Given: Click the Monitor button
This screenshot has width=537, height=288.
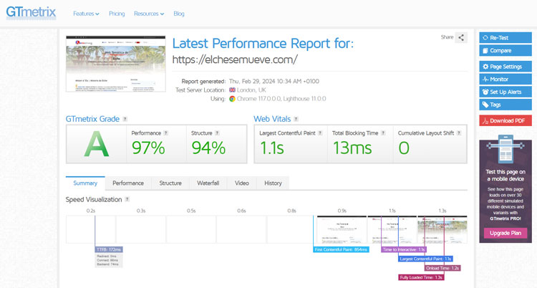Looking at the screenshot, I should click(x=505, y=80).
